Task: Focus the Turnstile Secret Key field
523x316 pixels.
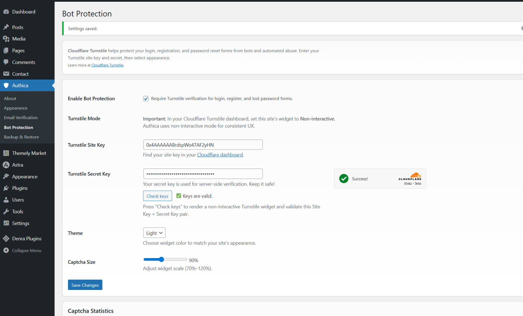Action: 203,174
